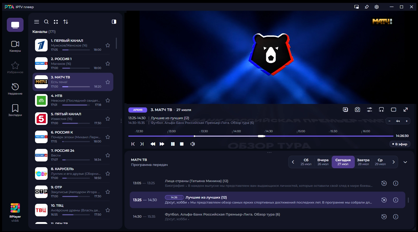The width and height of the screenshot is (418, 232).
Task: Add НТВ channel to favorites
Action: tap(108, 100)
